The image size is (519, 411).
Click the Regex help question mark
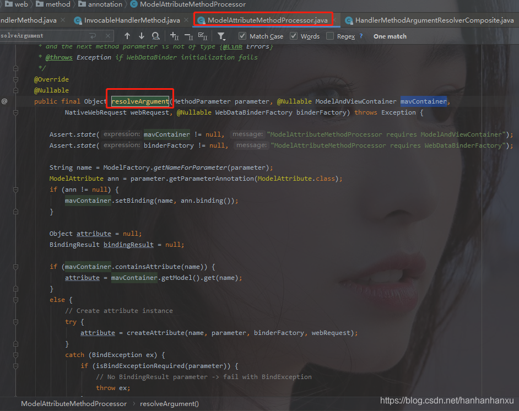point(361,36)
